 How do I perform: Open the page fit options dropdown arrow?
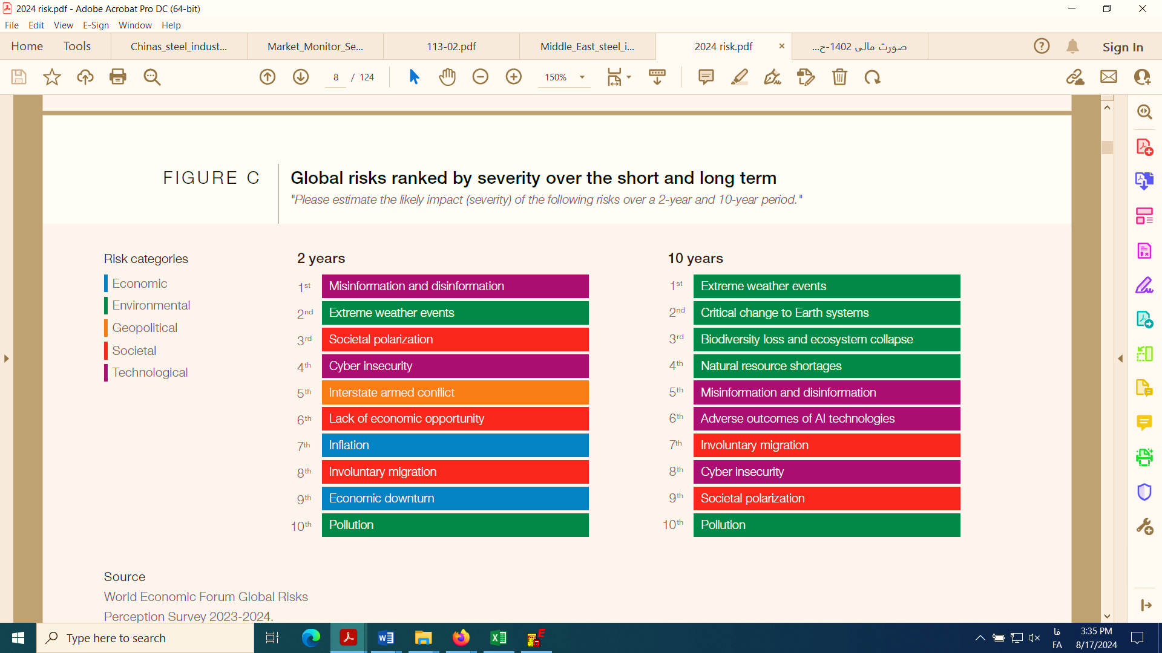[x=629, y=77]
